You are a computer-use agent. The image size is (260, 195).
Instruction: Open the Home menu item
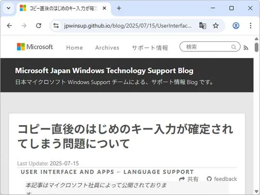point(75,48)
